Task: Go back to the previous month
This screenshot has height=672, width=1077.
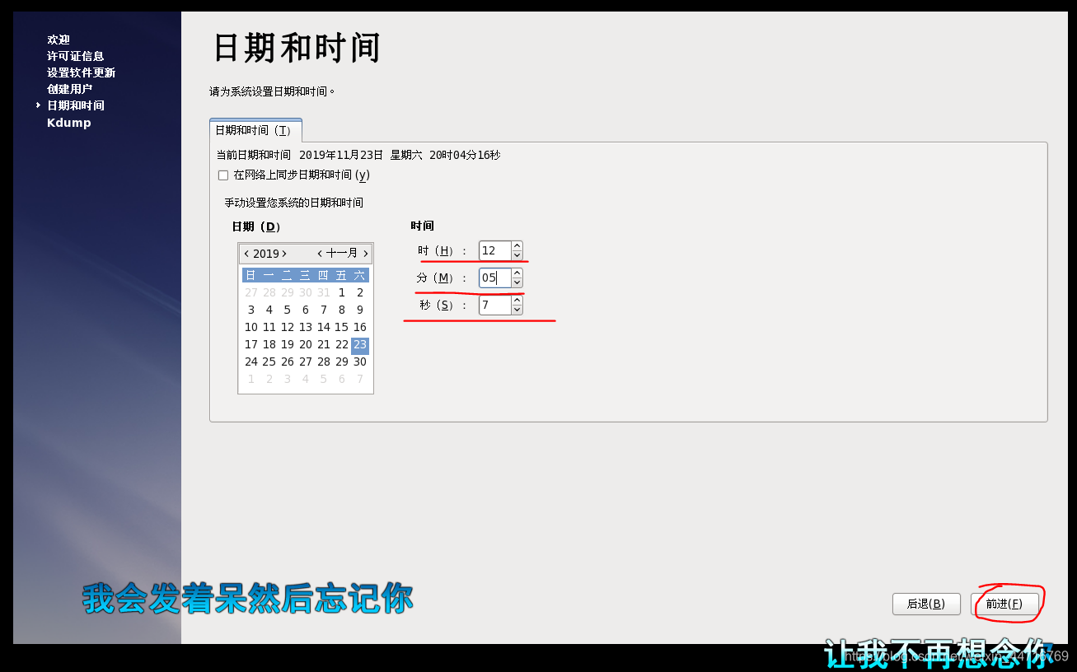Action: click(321, 253)
